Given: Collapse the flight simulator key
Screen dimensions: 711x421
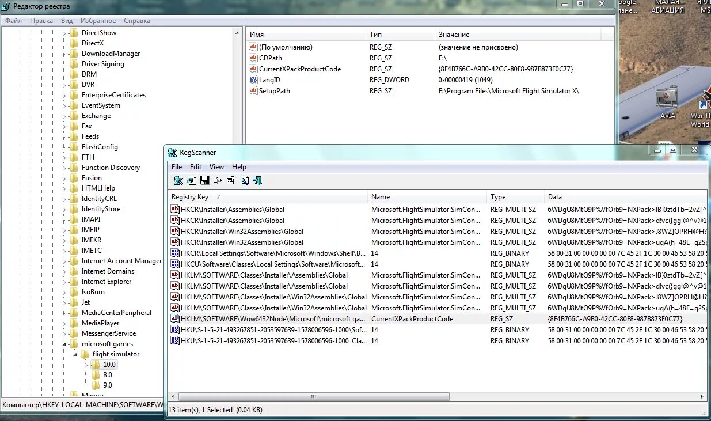Looking at the screenshot, I should 75,354.
